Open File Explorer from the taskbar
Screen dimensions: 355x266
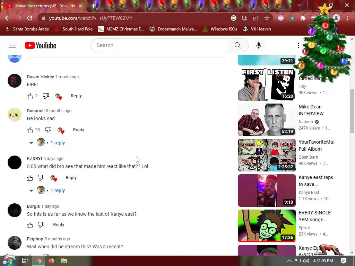64,261
